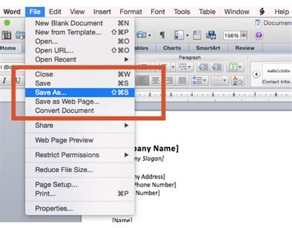Choose Reduce File Size... menu item
This screenshot has width=292, height=228.
point(80,169)
